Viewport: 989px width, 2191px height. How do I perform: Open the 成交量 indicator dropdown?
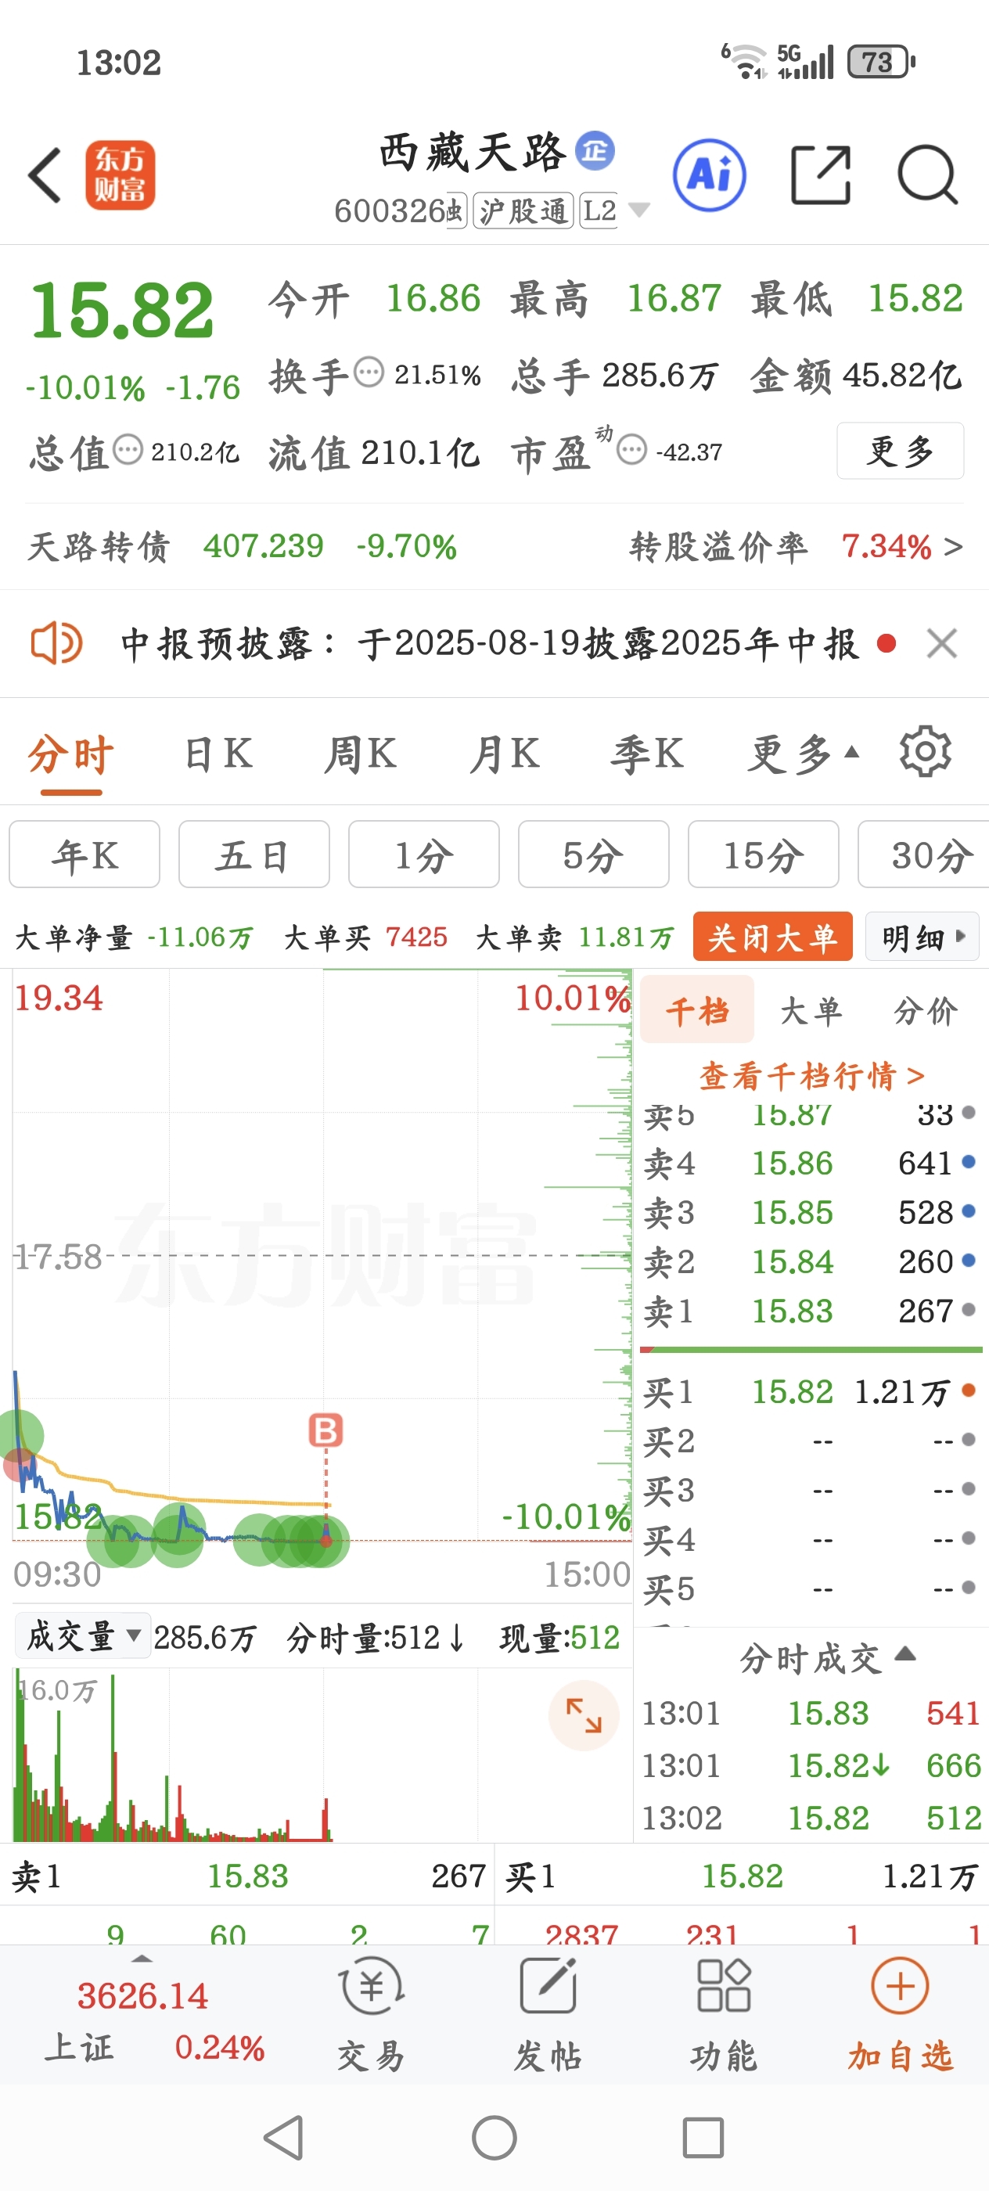click(84, 1635)
